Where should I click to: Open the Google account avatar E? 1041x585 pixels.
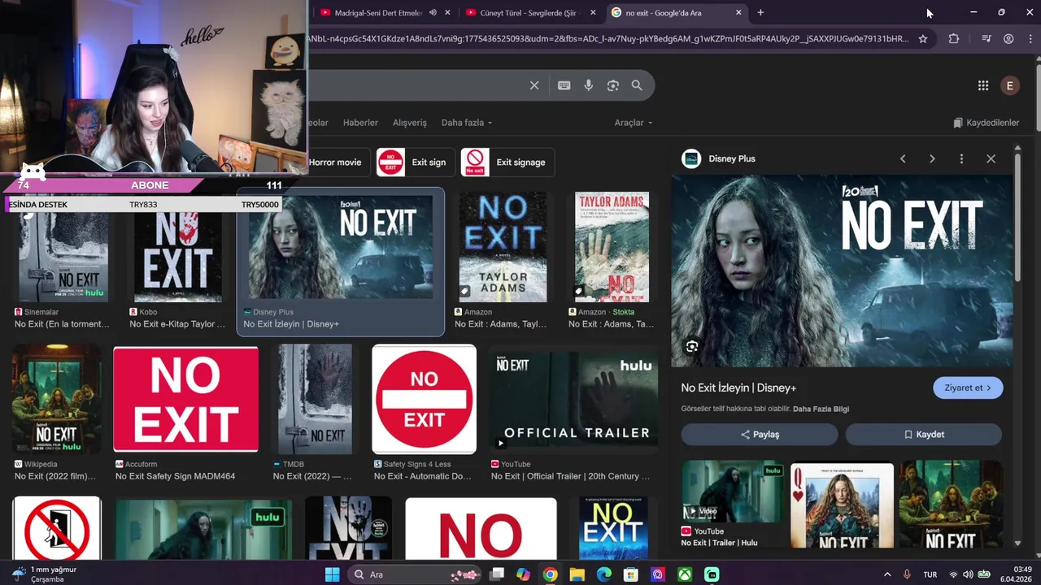click(1010, 85)
